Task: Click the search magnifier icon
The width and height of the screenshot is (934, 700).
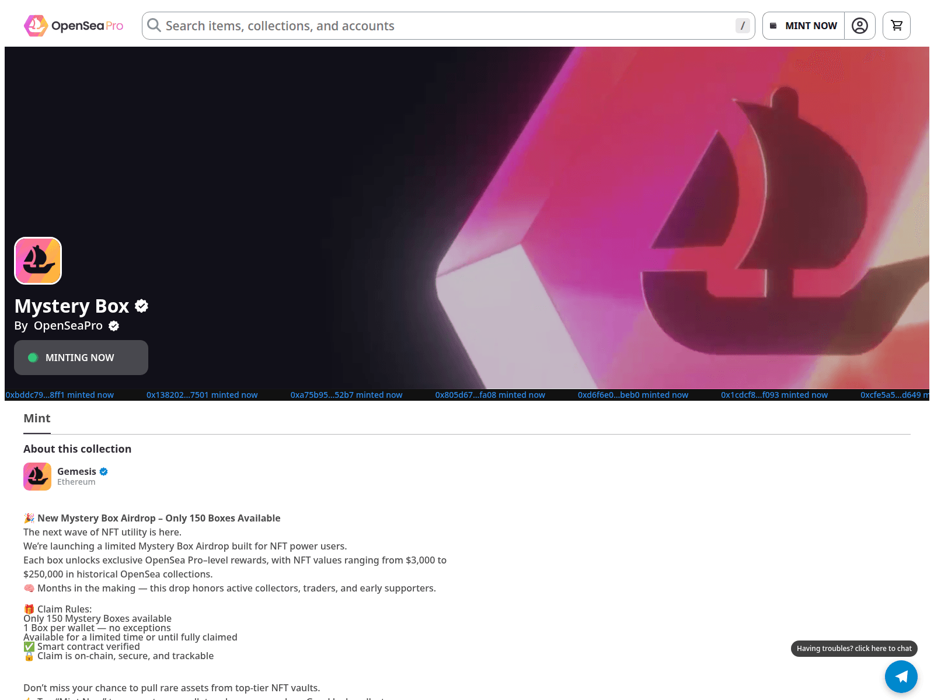Action: (154, 25)
